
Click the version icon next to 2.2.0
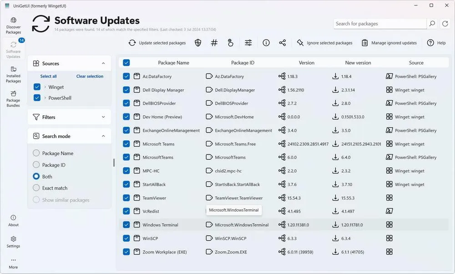[282, 171]
